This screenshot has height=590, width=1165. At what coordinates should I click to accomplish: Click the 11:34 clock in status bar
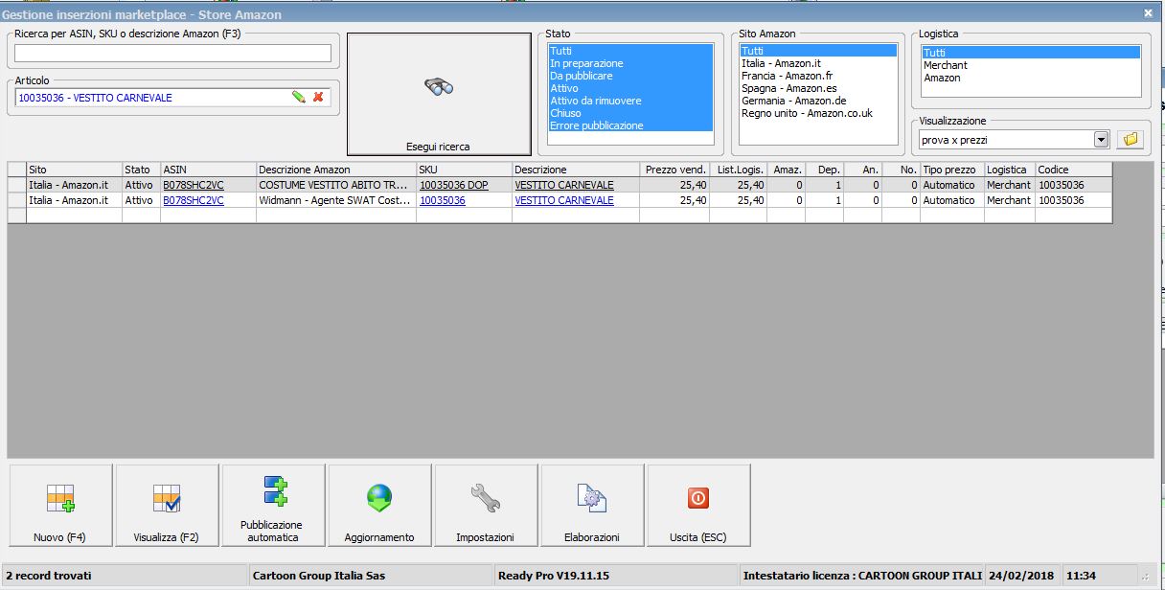coord(1081,576)
